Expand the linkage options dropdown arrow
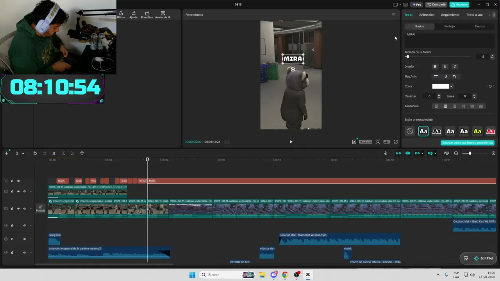The image size is (500, 281). point(423,153)
